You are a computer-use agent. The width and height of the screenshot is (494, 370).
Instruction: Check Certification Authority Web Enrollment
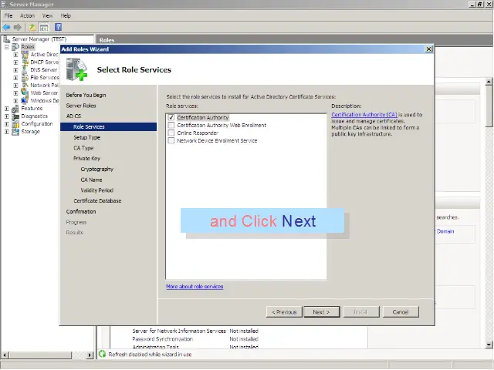coord(171,125)
